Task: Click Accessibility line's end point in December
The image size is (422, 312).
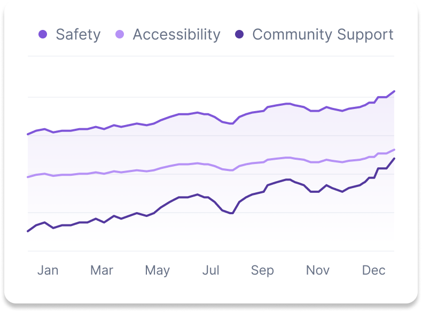Action: click(394, 150)
